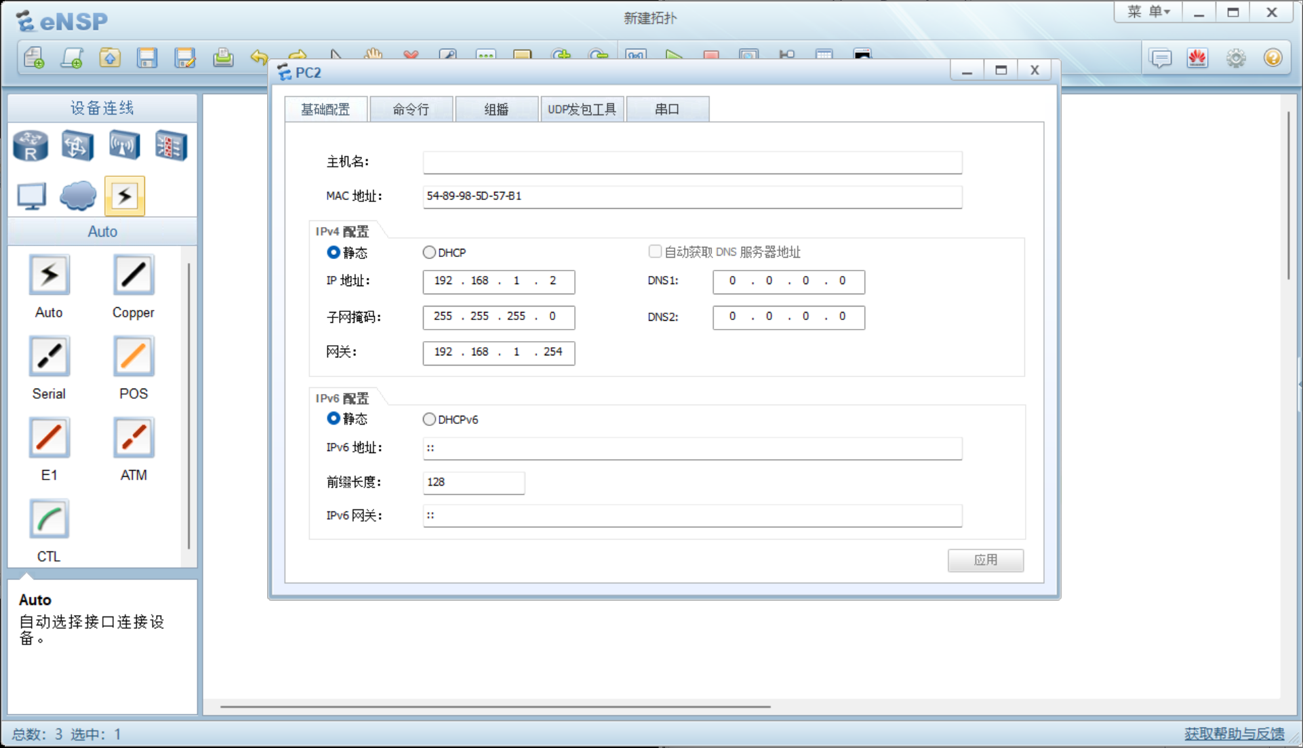This screenshot has height=748, width=1303.
Task: Open the UDP发包工具 tab
Action: coord(582,109)
